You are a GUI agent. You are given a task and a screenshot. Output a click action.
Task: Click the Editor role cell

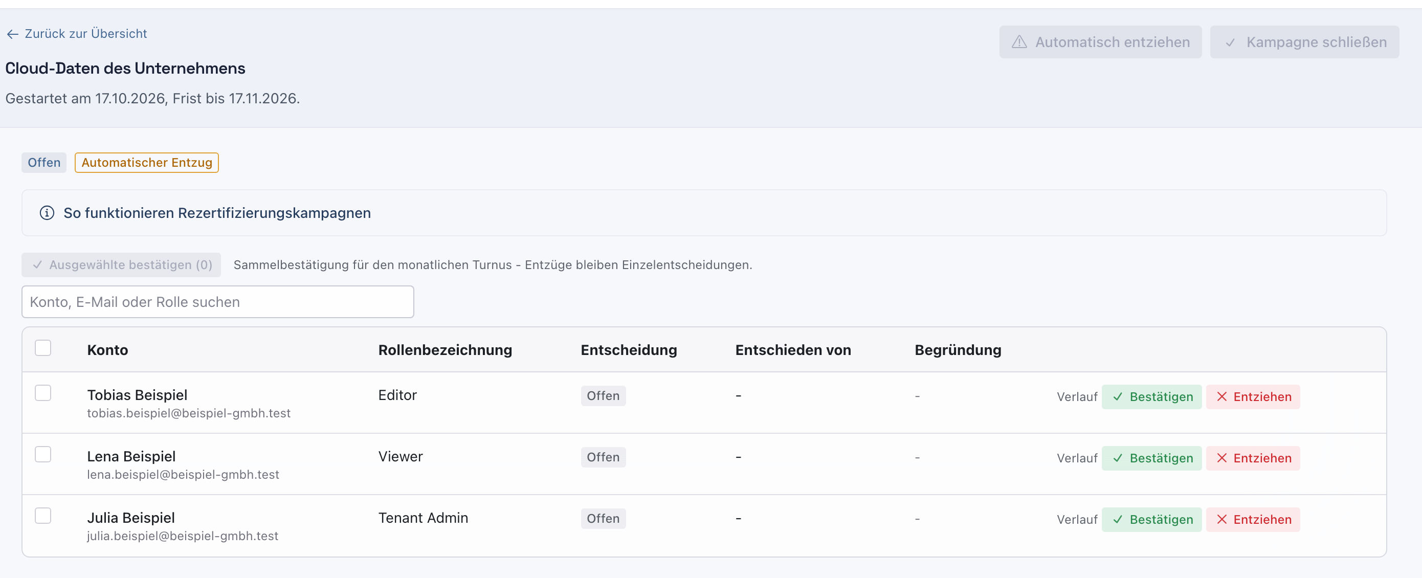[397, 395]
